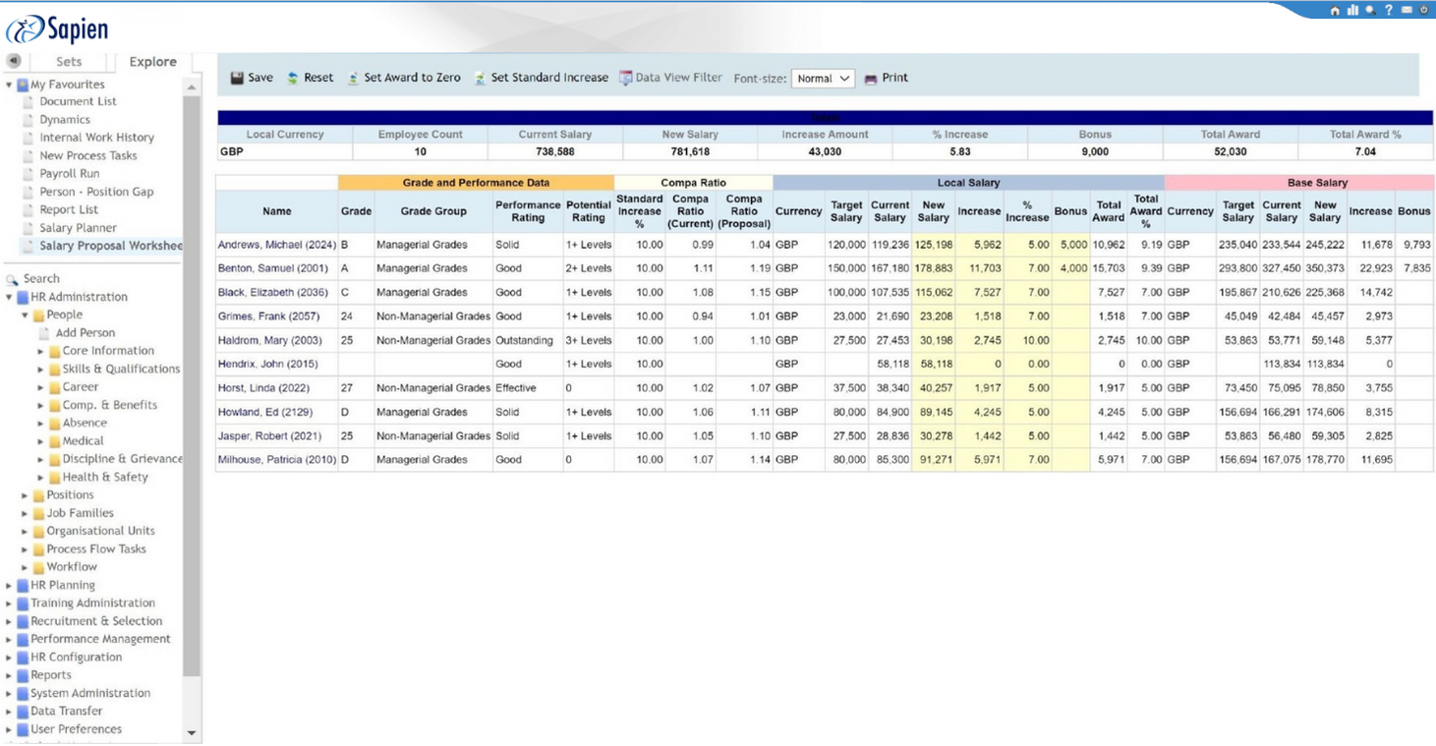This screenshot has height=746, width=1436.
Task: Expand the HR Planning tree node
Action: 10,586
